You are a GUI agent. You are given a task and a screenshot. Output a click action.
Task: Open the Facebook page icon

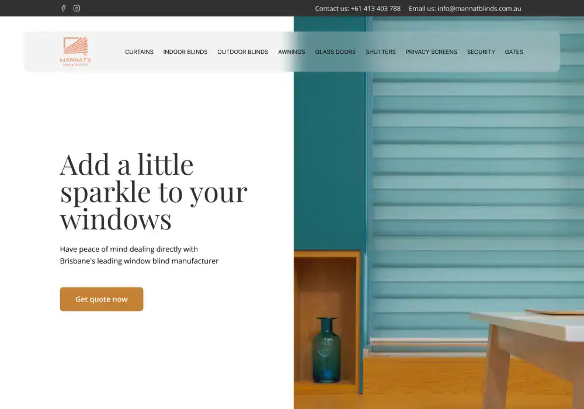coord(64,8)
